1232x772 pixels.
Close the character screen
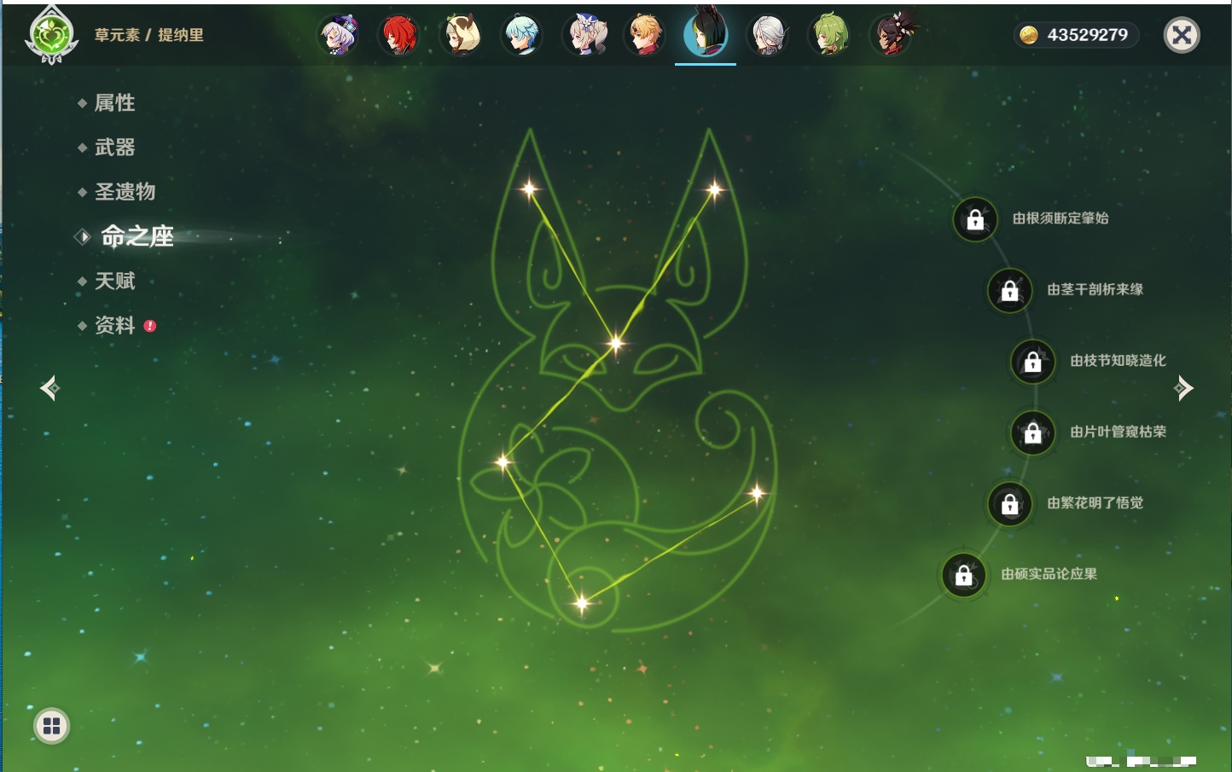point(1182,35)
